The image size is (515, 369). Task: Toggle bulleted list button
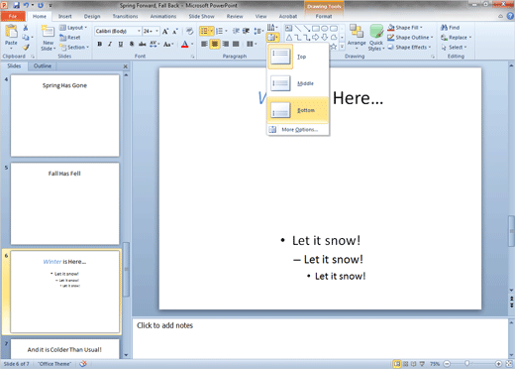[x=204, y=31]
